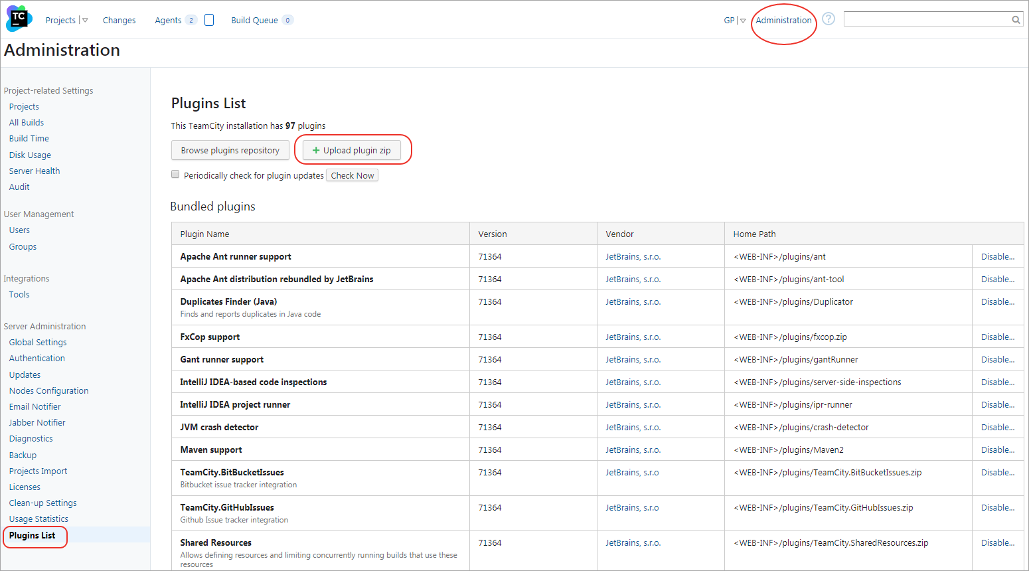Disable the JVM crash detector plugin

click(x=998, y=428)
